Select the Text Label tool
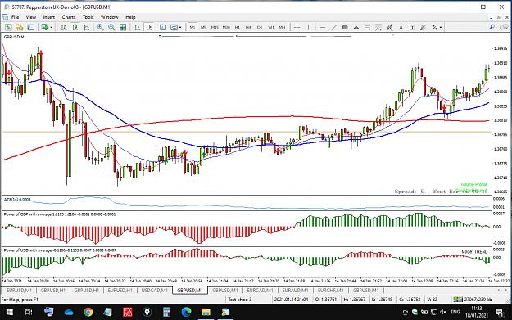The height and width of the screenshot is (320, 512). pyautogui.click(x=412, y=27)
